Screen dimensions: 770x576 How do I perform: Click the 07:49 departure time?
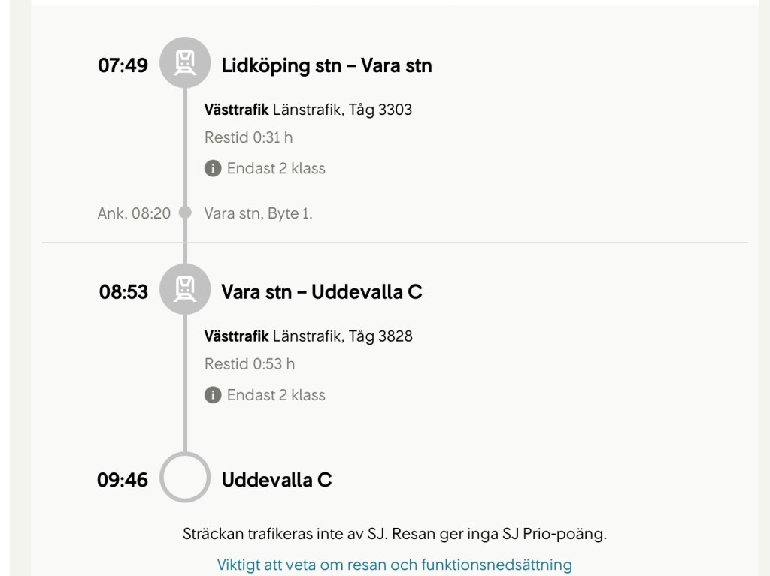point(123,65)
